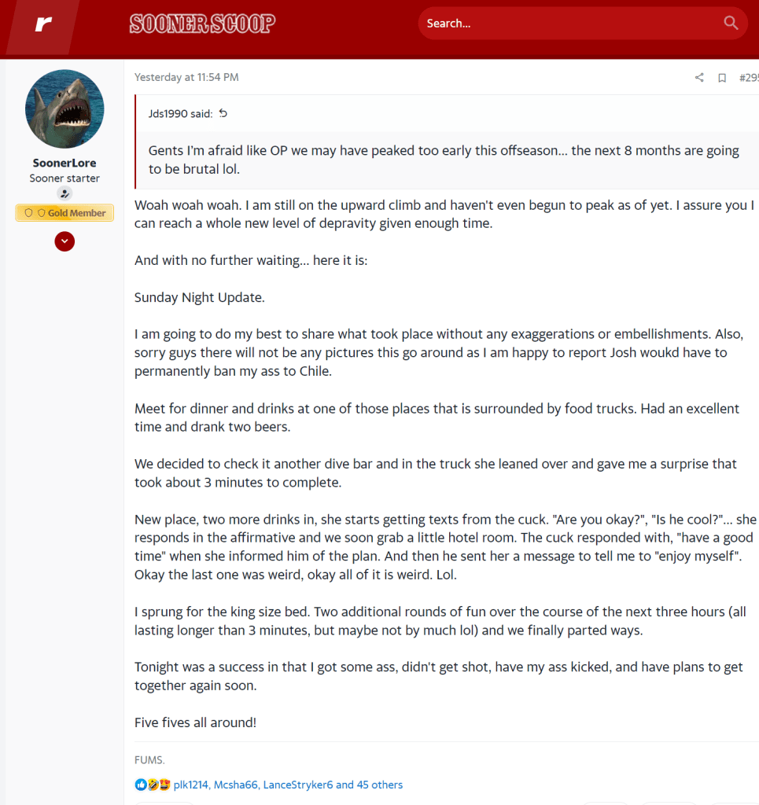Image resolution: width=759 pixels, height=805 pixels.
Task: Click the thread starter badge icon
Action: pyautogui.click(x=64, y=193)
